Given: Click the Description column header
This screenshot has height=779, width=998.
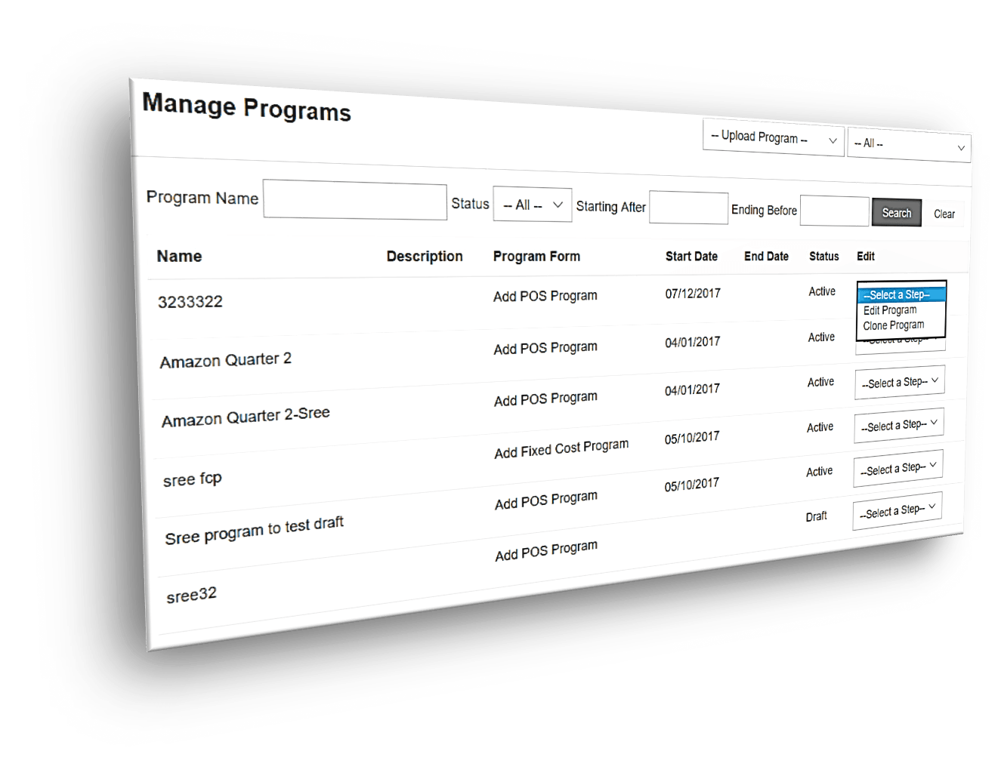Looking at the screenshot, I should coord(425,257).
